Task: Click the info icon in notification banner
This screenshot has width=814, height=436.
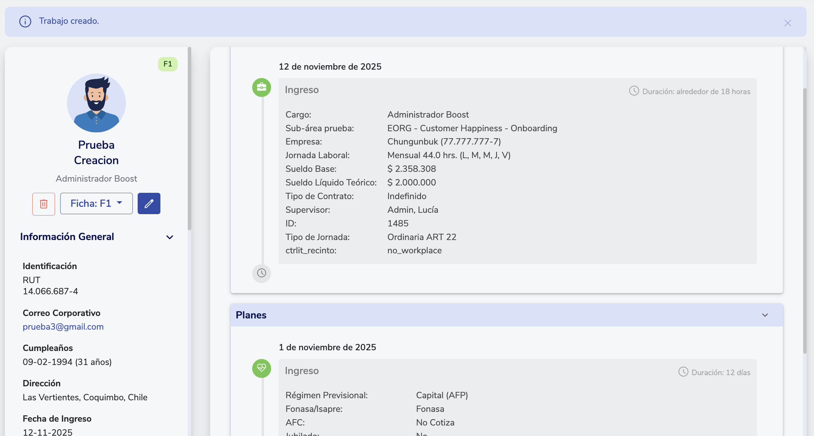Action: [25, 21]
